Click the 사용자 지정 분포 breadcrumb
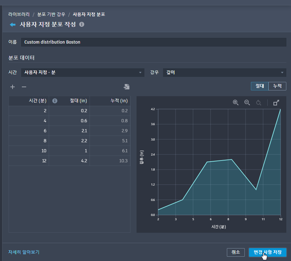Viewport: 291px width, 261px height. [89, 14]
